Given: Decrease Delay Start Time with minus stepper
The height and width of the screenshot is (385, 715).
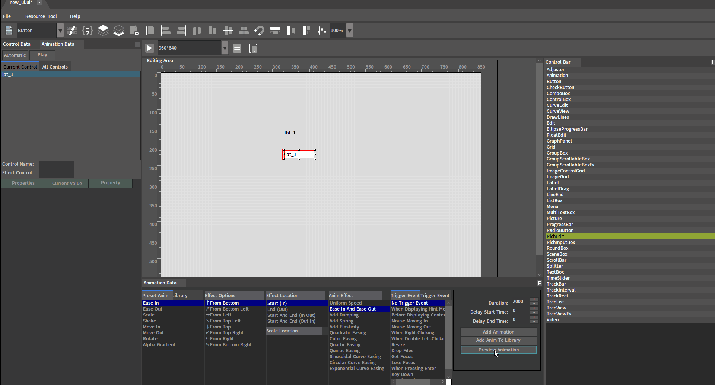Looking at the screenshot, I should 534,313.
